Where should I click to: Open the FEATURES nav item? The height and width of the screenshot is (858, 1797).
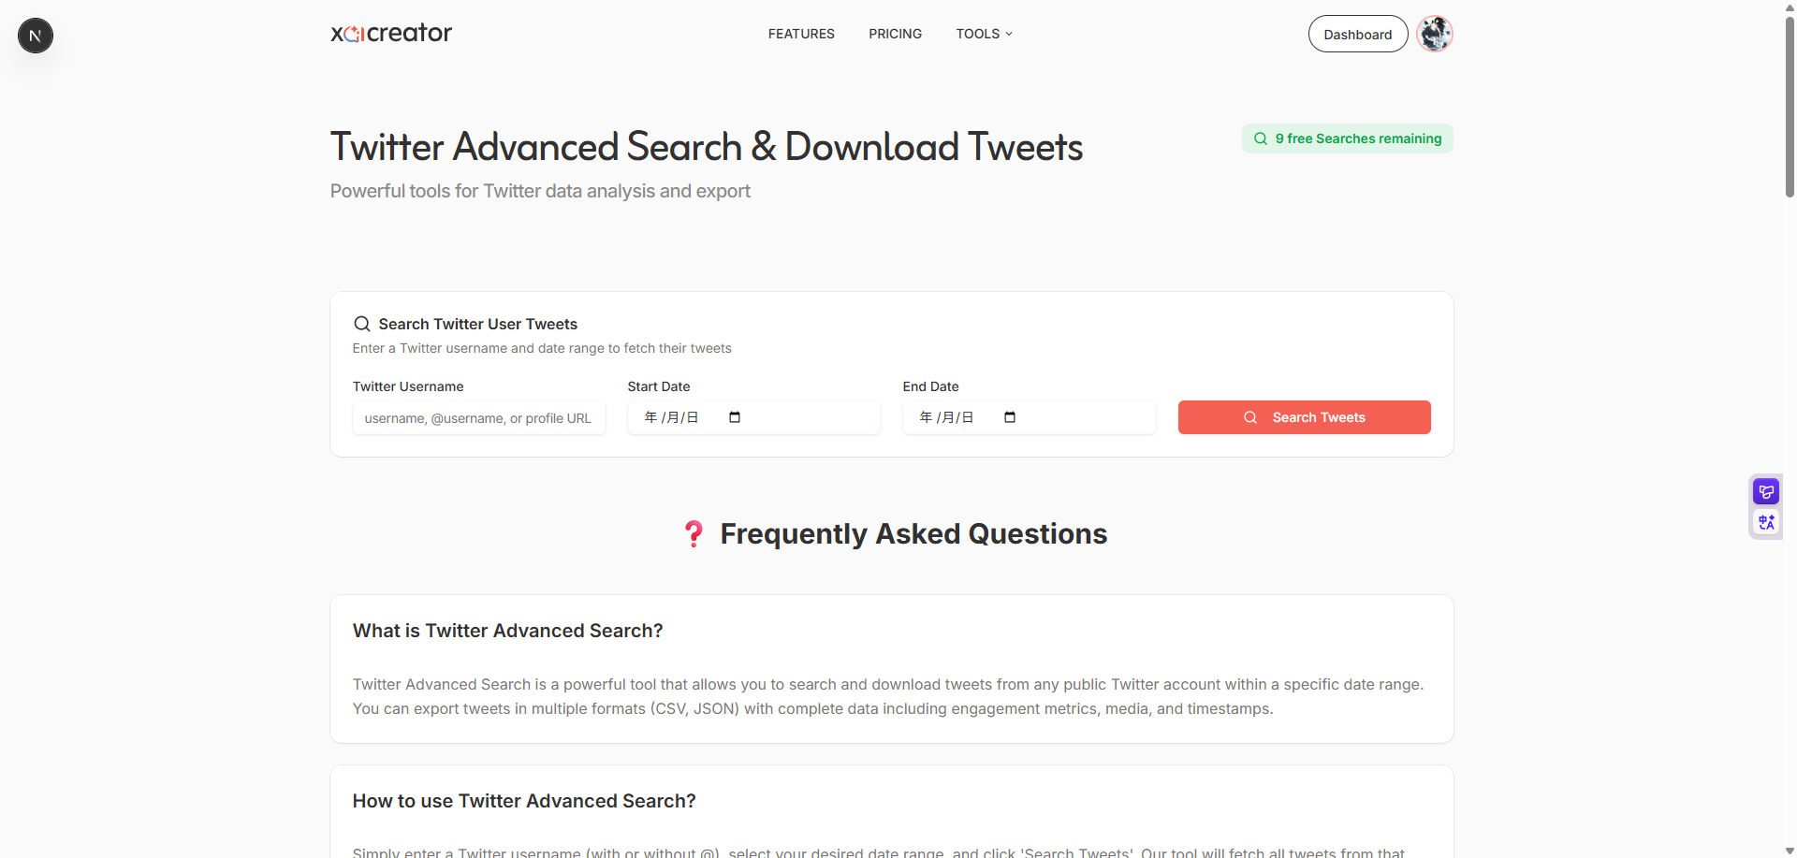click(801, 34)
